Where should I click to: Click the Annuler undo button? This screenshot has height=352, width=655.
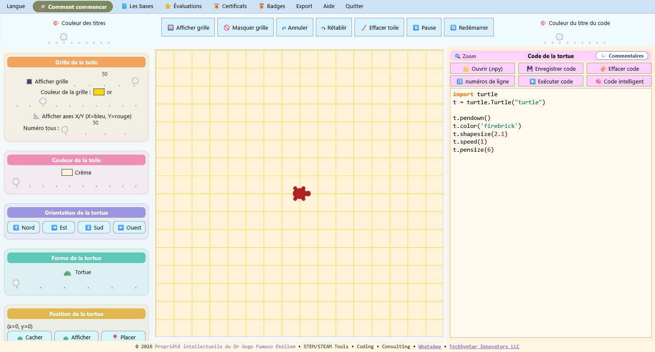(295, 28)
